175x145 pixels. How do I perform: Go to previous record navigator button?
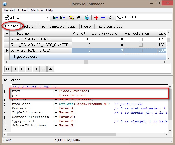click(15, 69)
